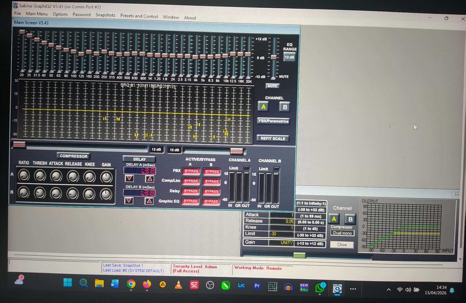The image size is (466, 303).
Task: Decrease Delay A with the down arrow
Action: pos(129,179)
